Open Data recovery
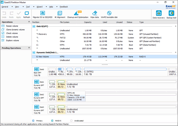This screenshot has width=178, height=126. (x=159, y=14)
